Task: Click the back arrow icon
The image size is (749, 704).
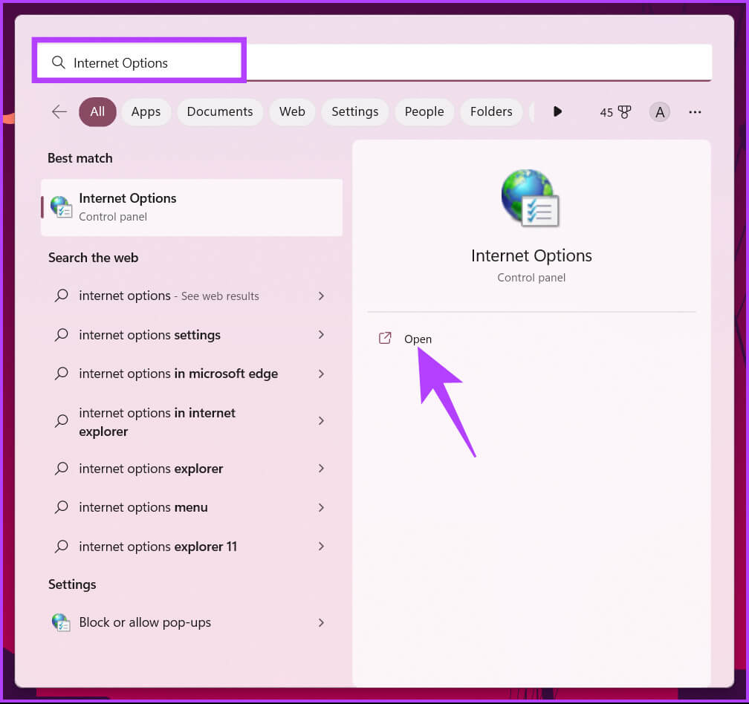Action: [x=59, y=111]
